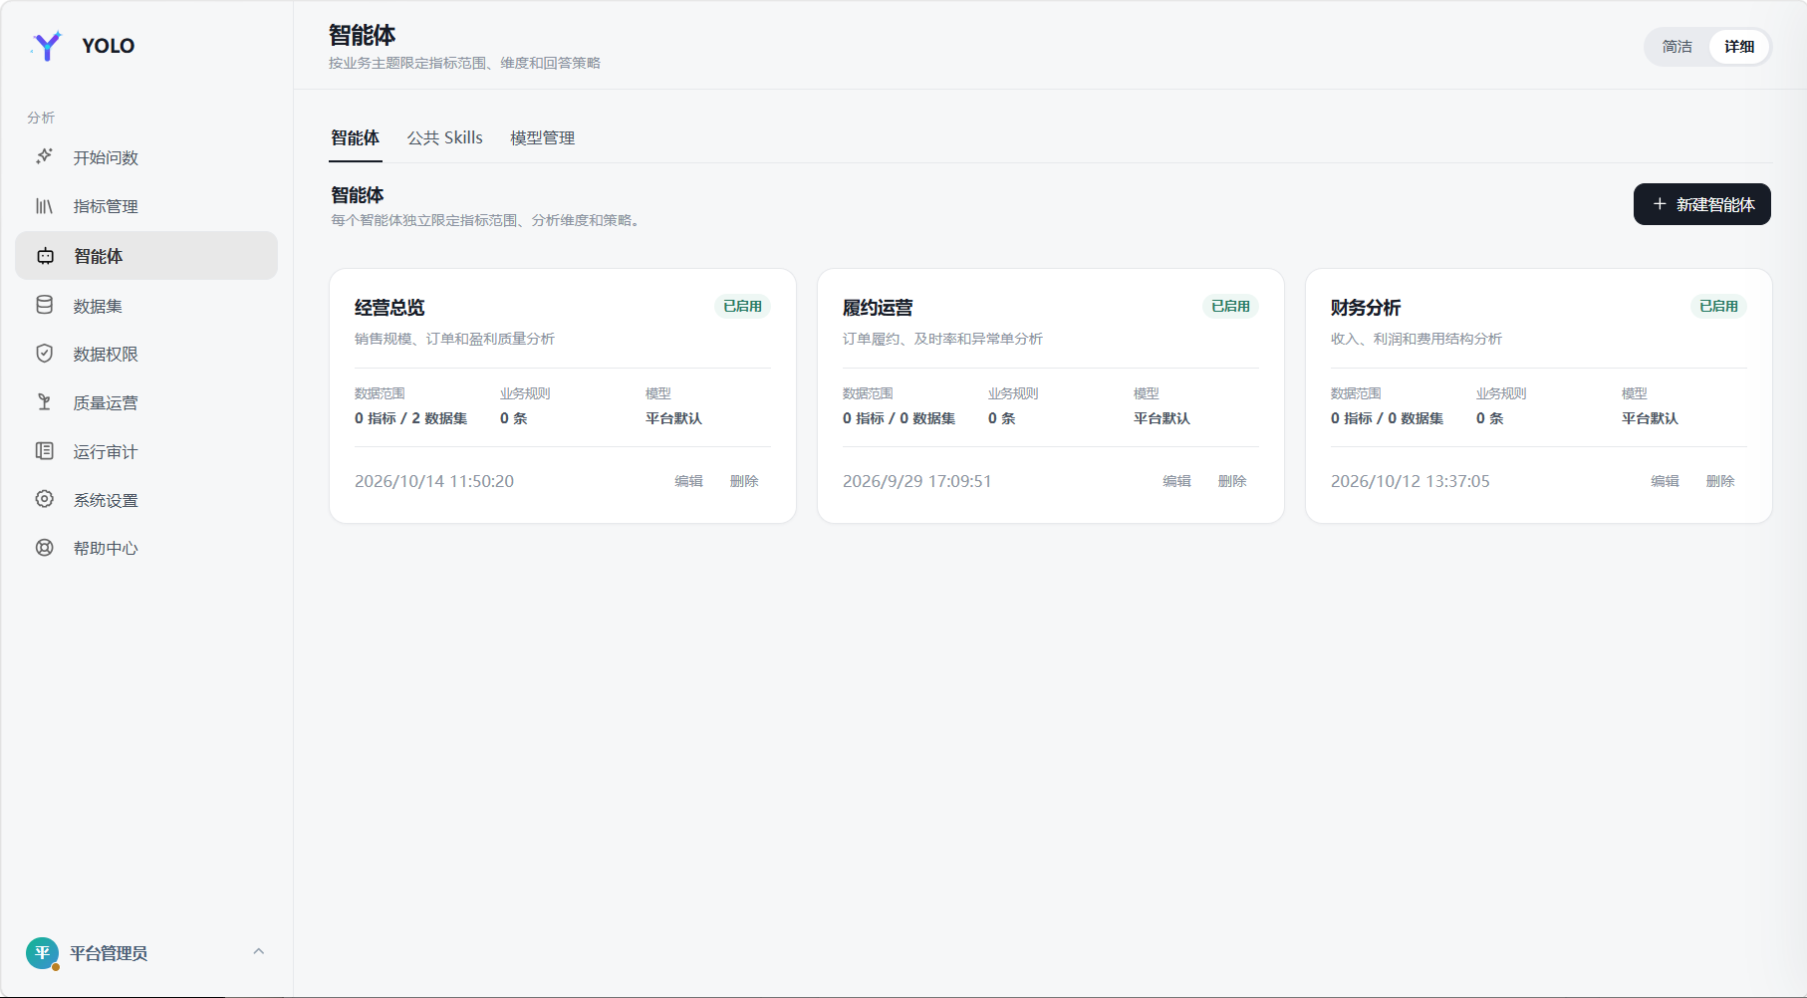
Task: Go to 运行审计 in sidebar
Action: (x=146, y=451)
